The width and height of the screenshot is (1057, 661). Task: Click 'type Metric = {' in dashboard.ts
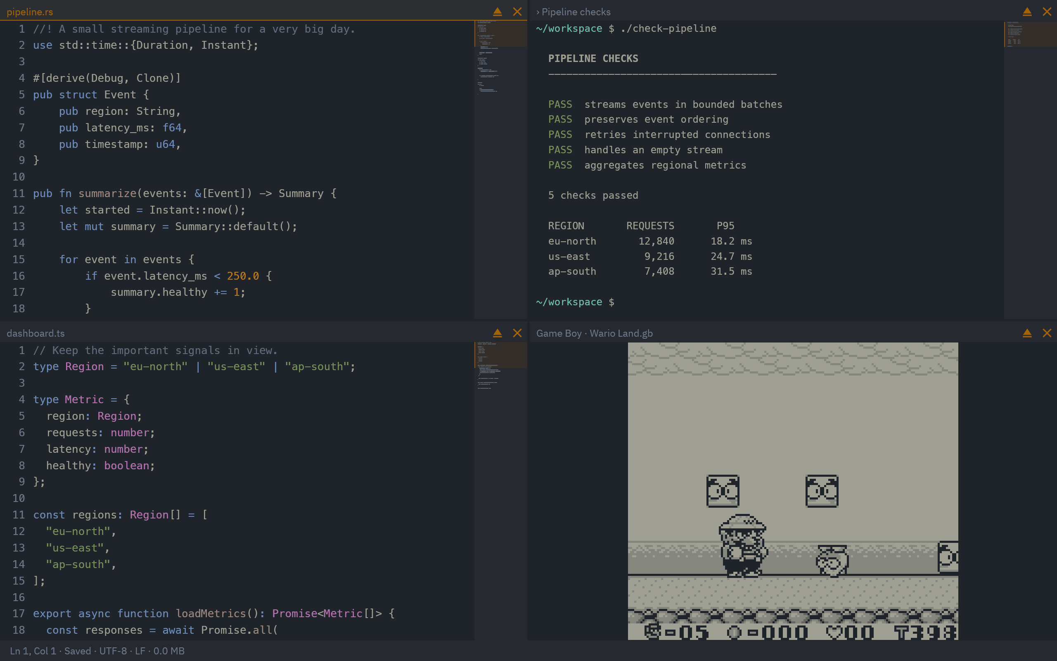(x=81, y=399)
